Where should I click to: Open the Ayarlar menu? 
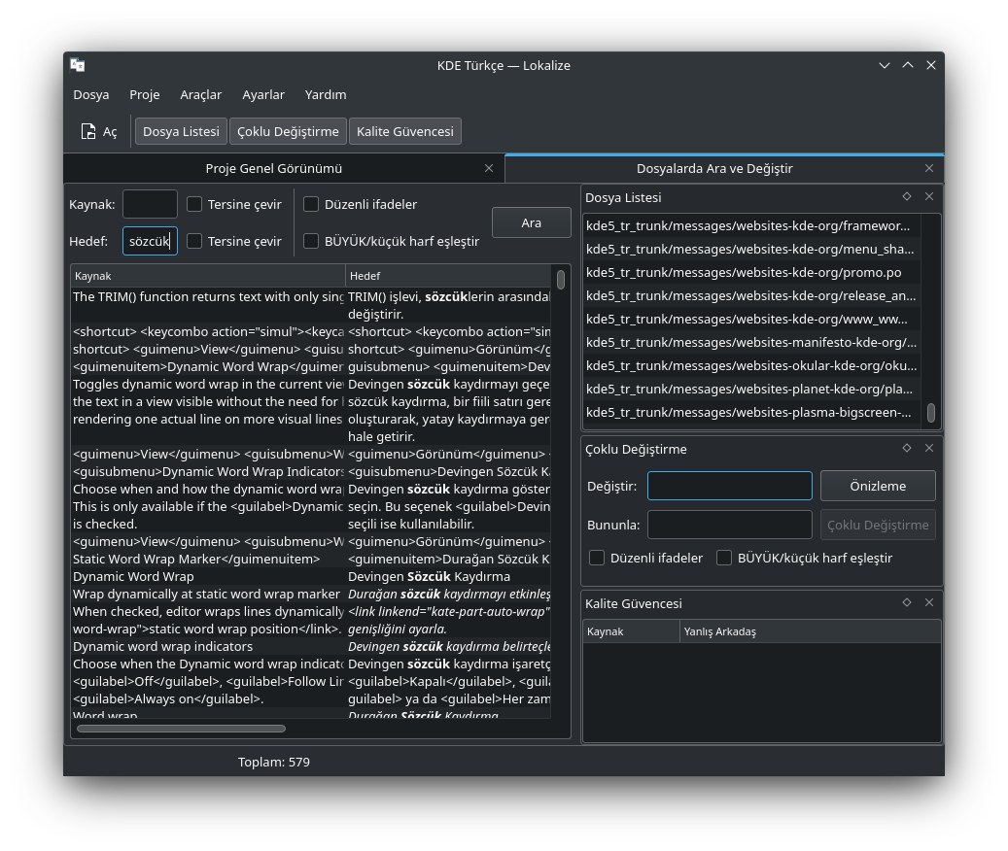262,94
